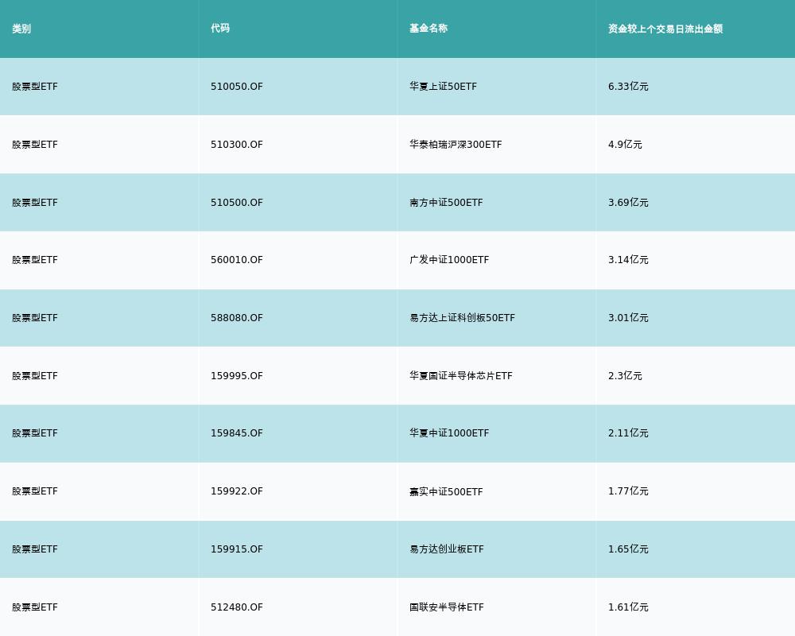This screenshot has width=795, height=636.
Task: Click the 华夏上证50ETF fund name
Action: coord(443,87)
